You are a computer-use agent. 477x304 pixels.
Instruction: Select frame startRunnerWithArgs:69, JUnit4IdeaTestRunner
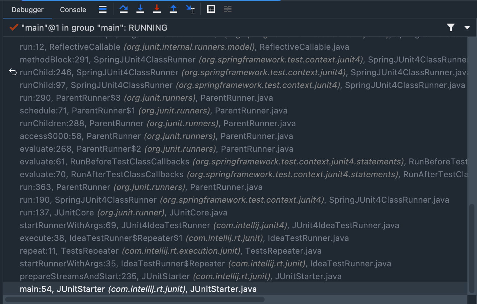235,225
